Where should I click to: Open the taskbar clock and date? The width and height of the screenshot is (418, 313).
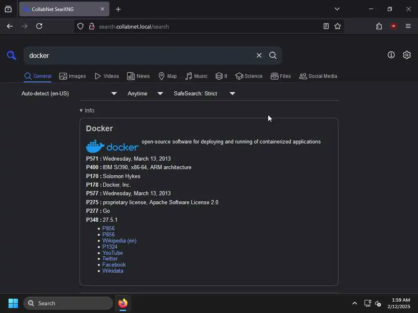click(399, 303)
